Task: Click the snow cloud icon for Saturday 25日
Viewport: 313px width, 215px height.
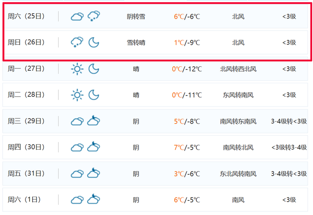Action: 93,17
